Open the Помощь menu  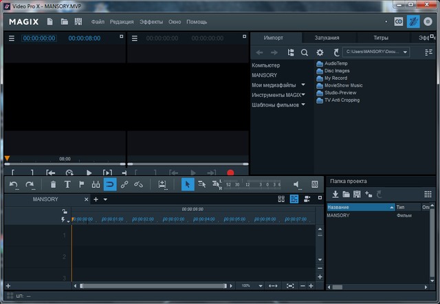click(x=197, y=22)
